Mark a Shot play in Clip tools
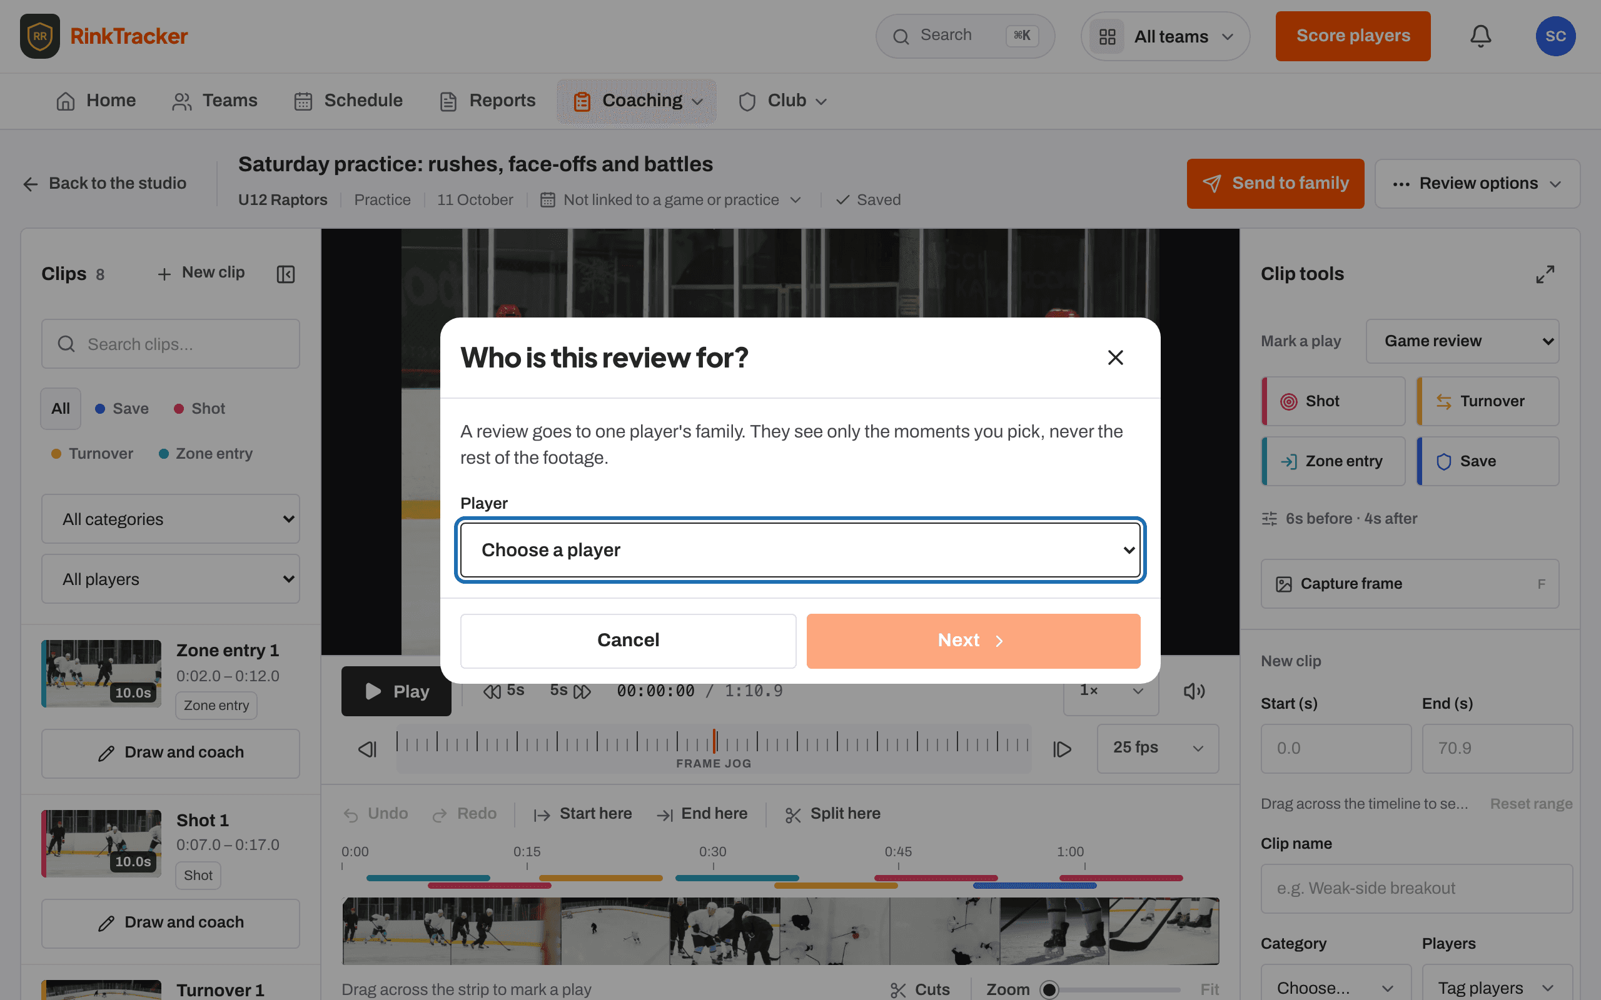The width and height of the screenshot is (1601, 1000). pos(1333,401)
